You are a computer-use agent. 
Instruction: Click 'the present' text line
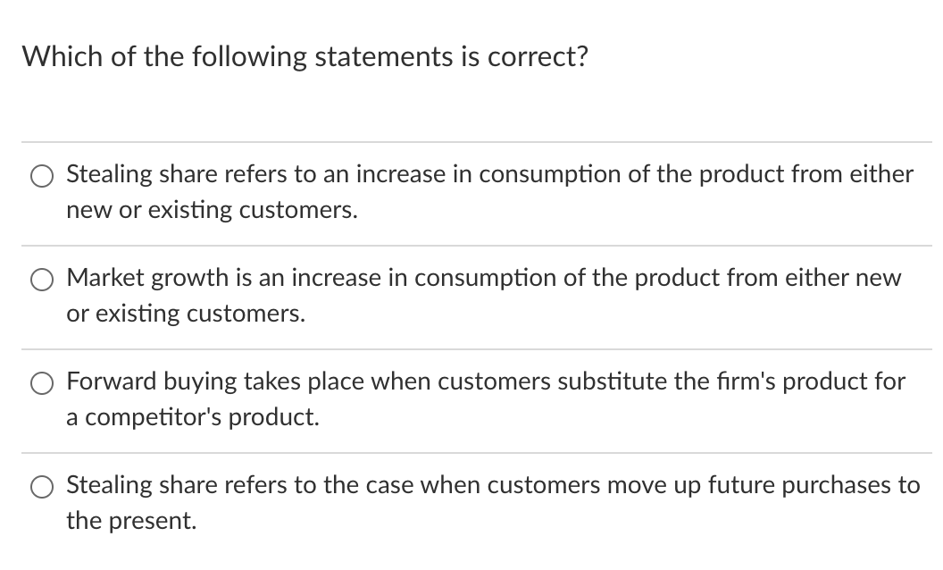130,521
